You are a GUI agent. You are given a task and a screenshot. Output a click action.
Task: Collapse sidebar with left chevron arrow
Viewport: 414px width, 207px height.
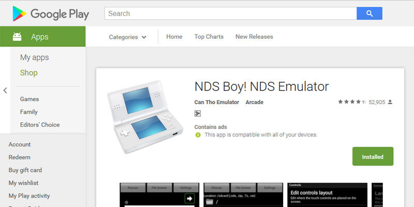pos(5,91)
